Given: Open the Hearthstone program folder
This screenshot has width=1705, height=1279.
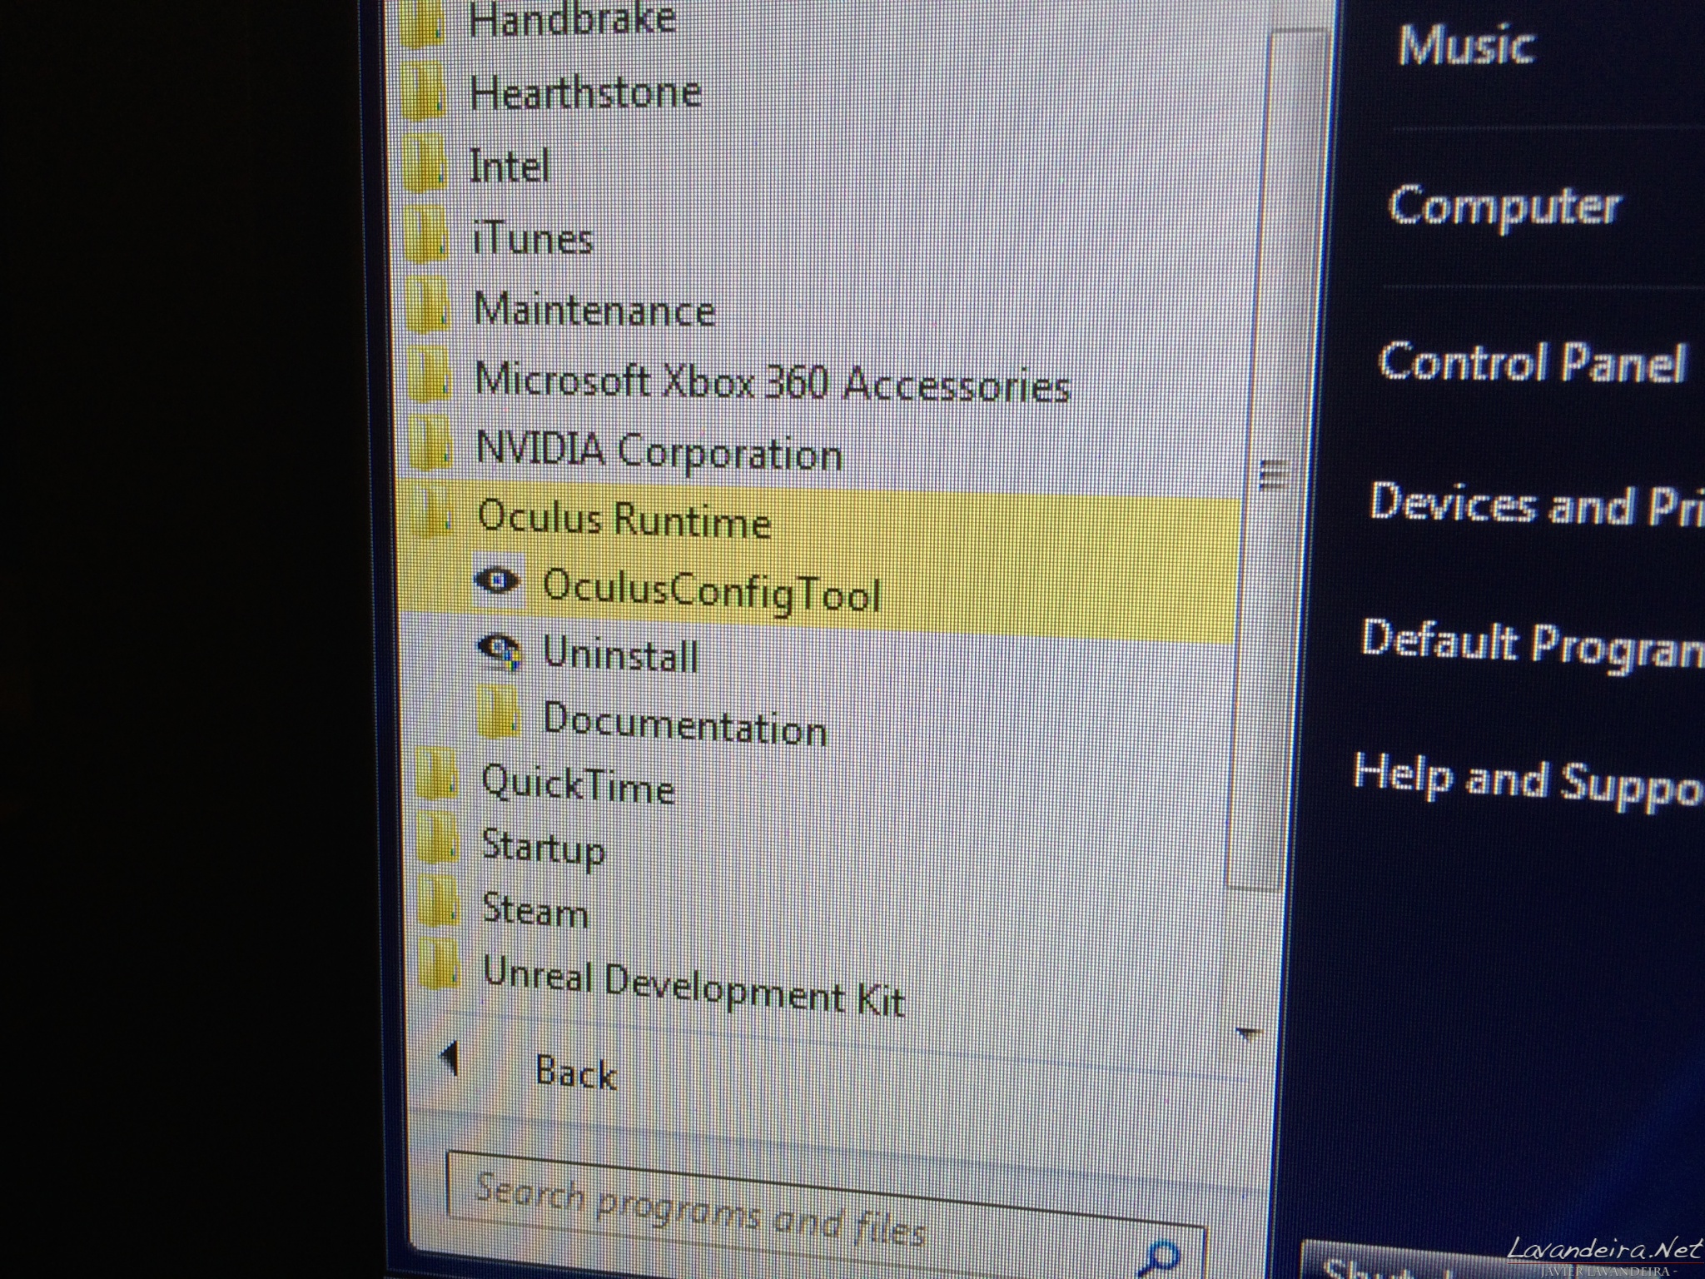Looking at the screenshot, I should [585, 92].
